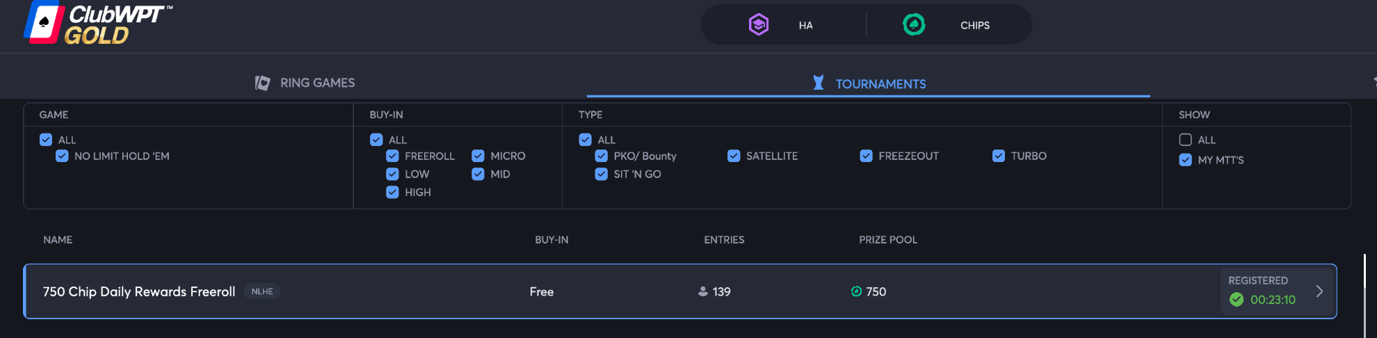
Task: Sort by the PRIZE POOL column header
Action: (x=887, y=239)
